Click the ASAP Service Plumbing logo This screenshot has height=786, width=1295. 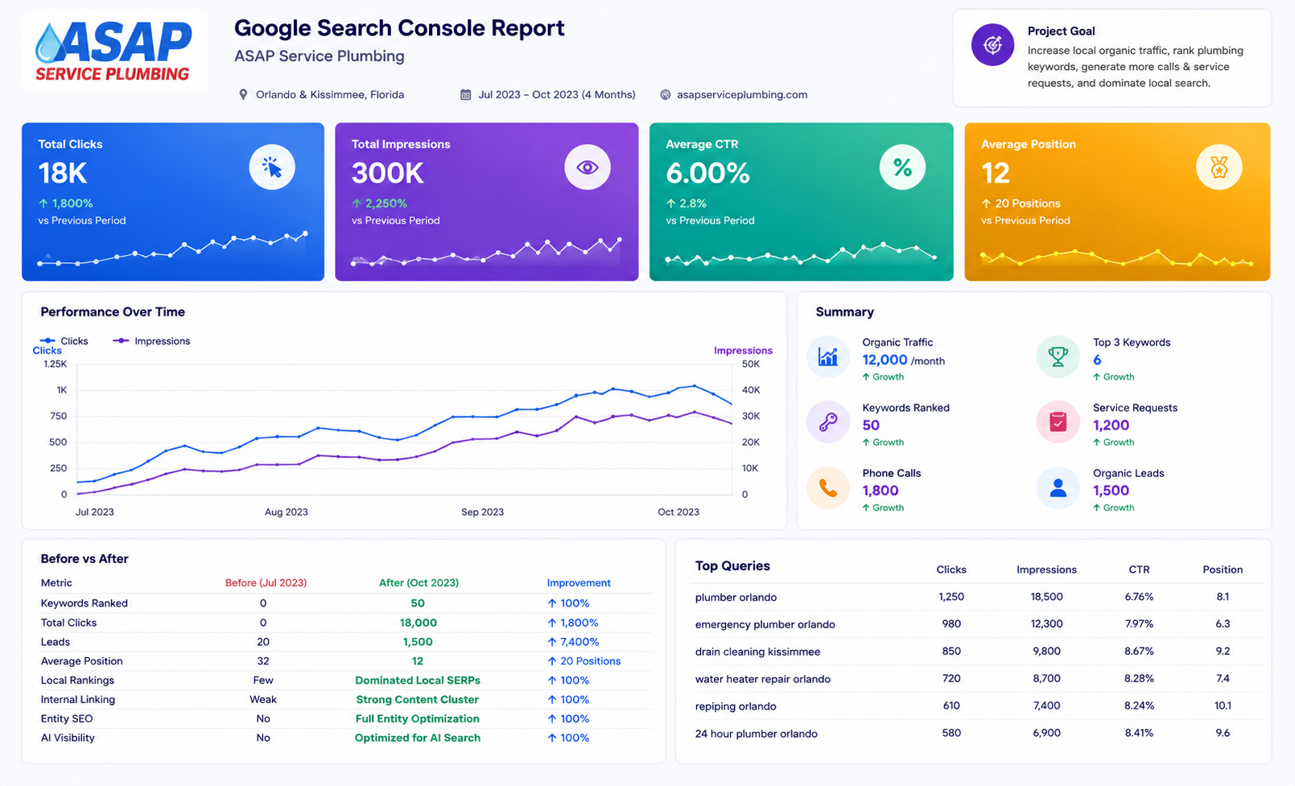(114, 51)
